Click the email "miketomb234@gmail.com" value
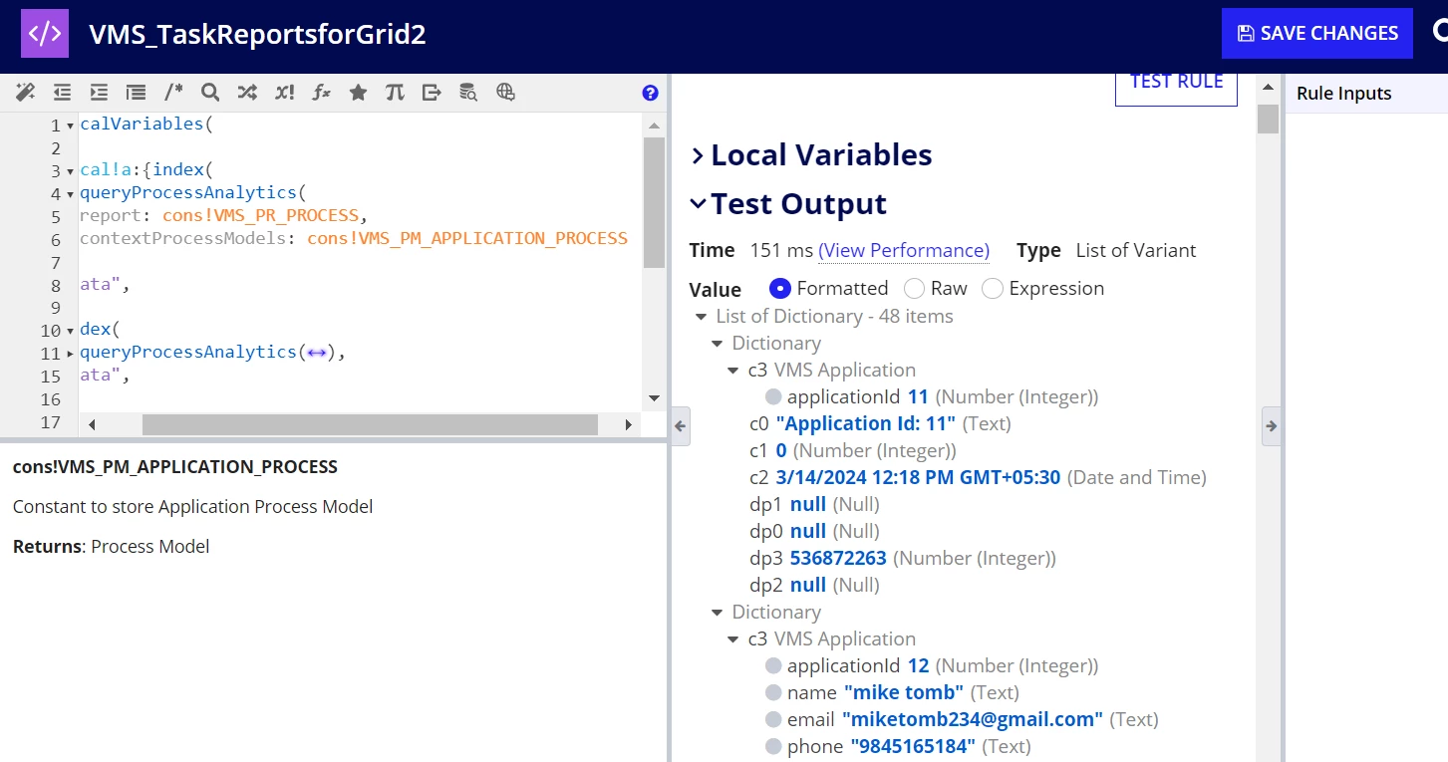 (973, 719)
